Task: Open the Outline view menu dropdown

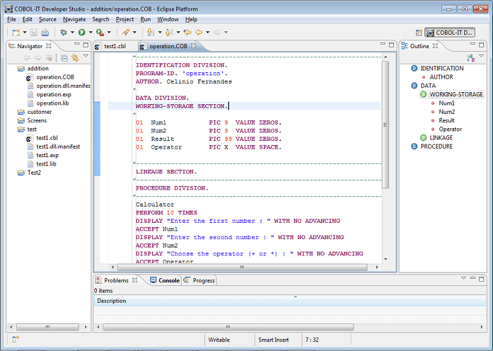Action: (482, 55)
